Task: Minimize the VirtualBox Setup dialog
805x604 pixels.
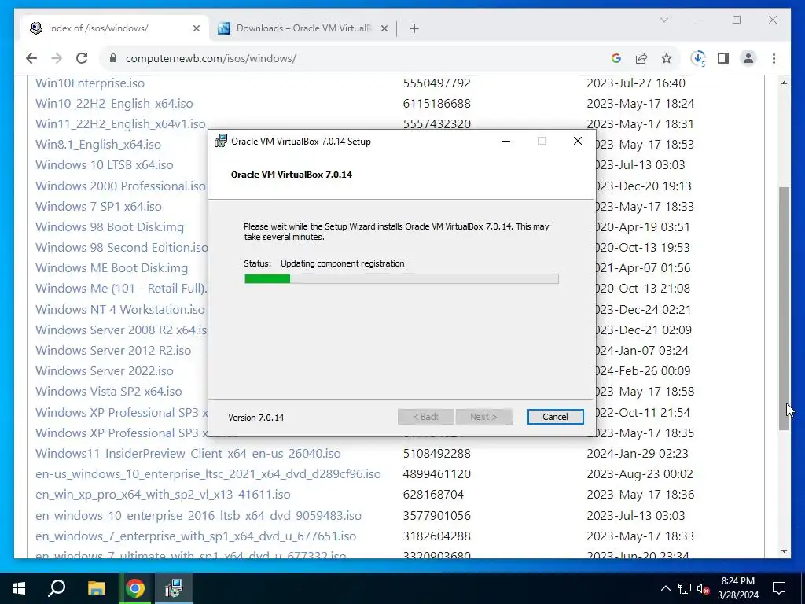Action: pos(506,142)
